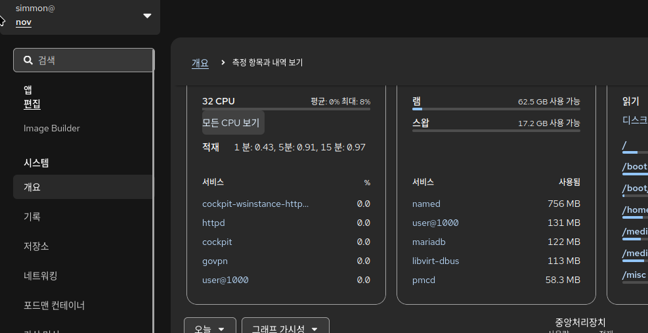648x333 pixels.
Task: Click the 편집 apps edit link
Action: pyautogui.click(x=32, y=104)
